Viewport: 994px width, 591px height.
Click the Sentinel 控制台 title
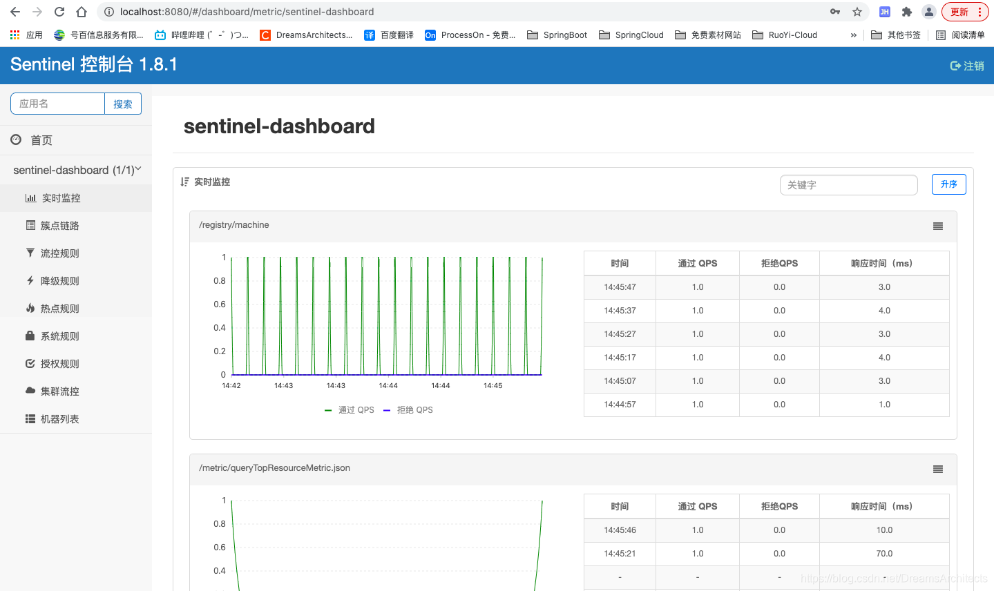tap(94, 64)
